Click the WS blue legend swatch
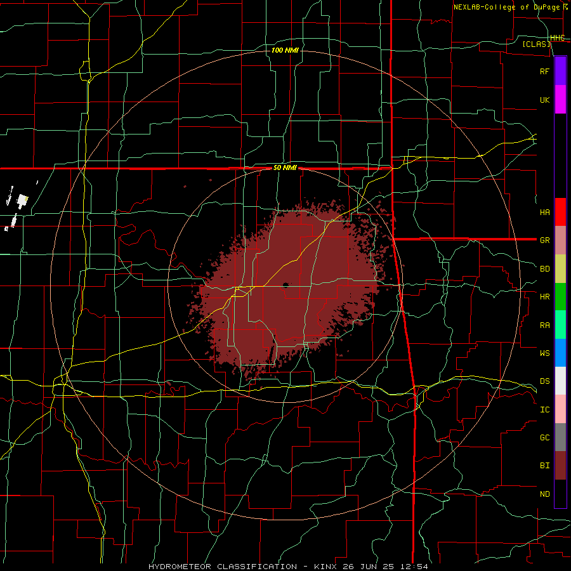 pos(560,353)
